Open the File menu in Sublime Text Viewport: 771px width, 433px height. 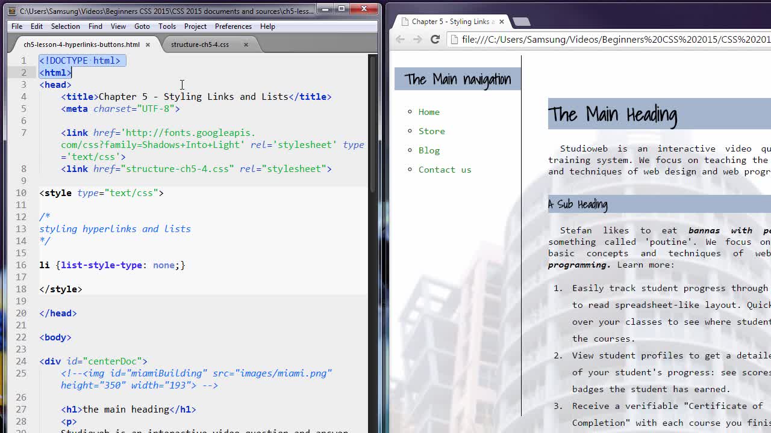coord(17,26)
